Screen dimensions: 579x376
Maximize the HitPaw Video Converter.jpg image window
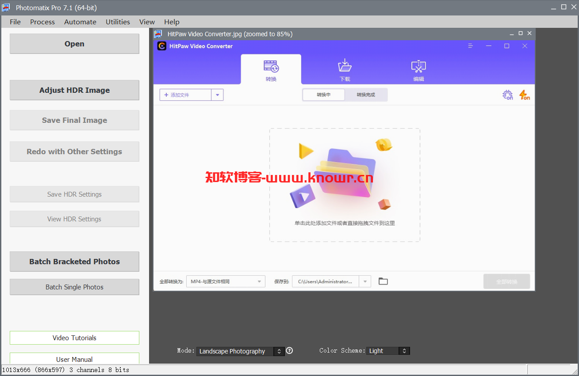pyautogui.click(x=521, y=33)
